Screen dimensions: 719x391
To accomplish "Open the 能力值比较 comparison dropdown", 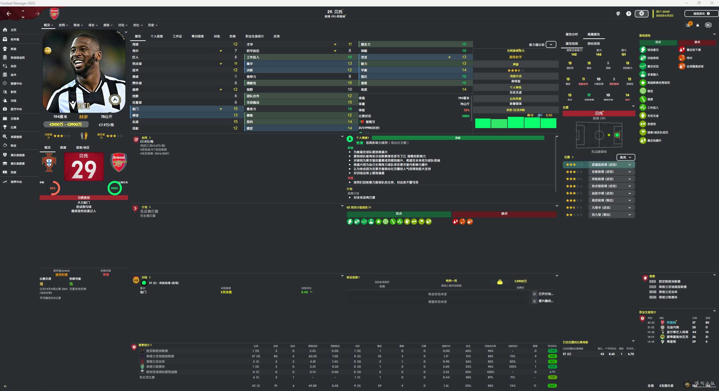I will point(551,45).
